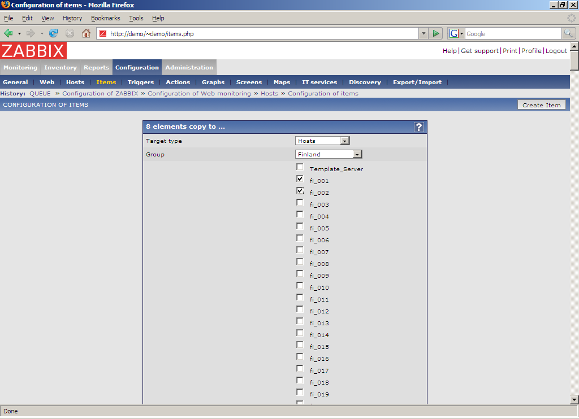Screen dimensions: 579x419
Task: Click the vertical scrollbar up arrow
Action: click(574, 46)
